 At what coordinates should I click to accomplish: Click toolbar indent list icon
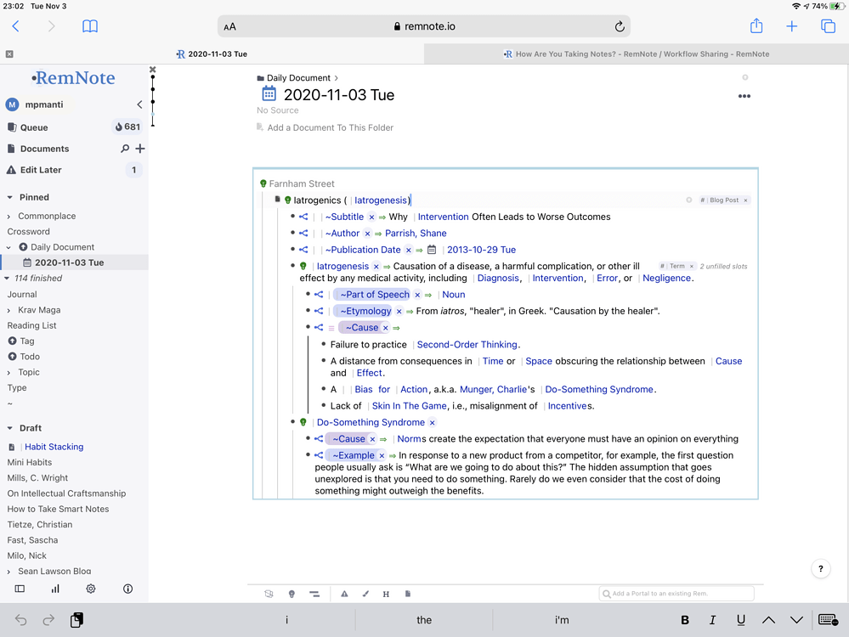[314, 594]
